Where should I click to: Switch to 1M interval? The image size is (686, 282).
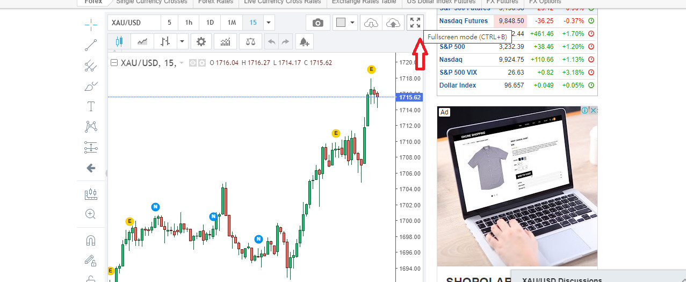(232, 23)
